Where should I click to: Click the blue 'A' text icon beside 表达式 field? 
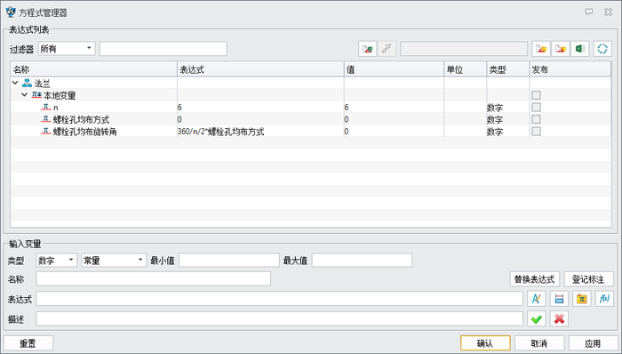click(537, 299)
